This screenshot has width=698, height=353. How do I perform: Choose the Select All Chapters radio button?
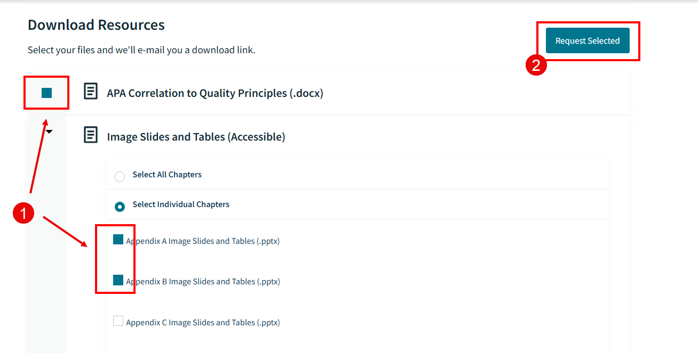tap(120, 176)
